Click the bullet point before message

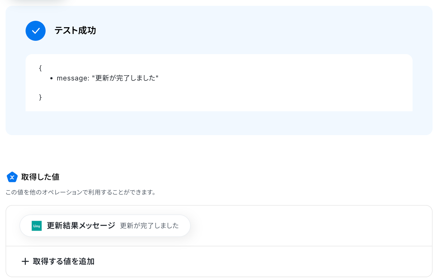(x=51, y=79)
